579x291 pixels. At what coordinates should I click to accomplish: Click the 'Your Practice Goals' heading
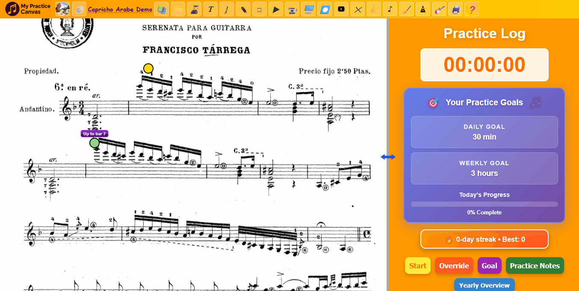point(484,102)
